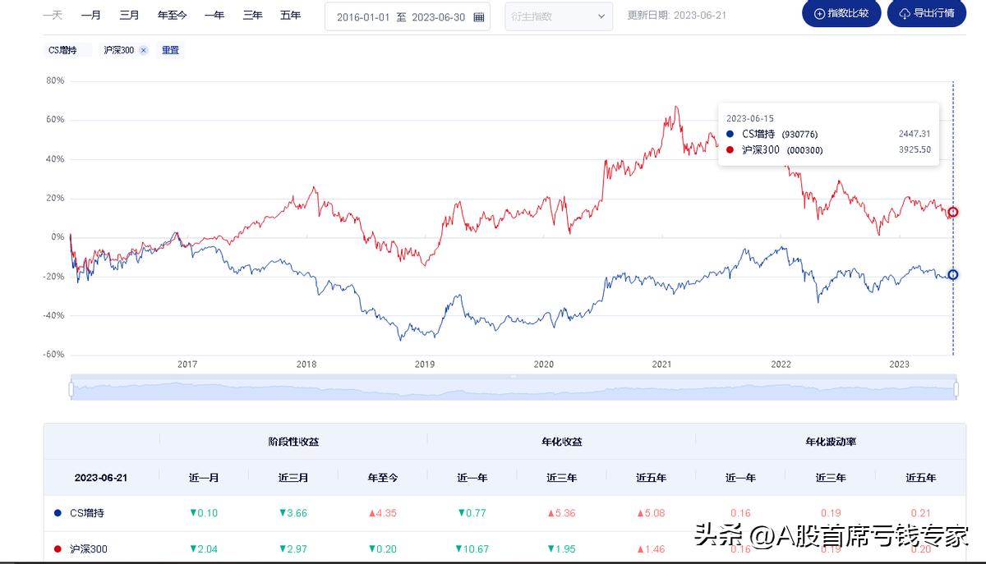
Task: Select the 年至今 time range tab
Action: point(172,14)
